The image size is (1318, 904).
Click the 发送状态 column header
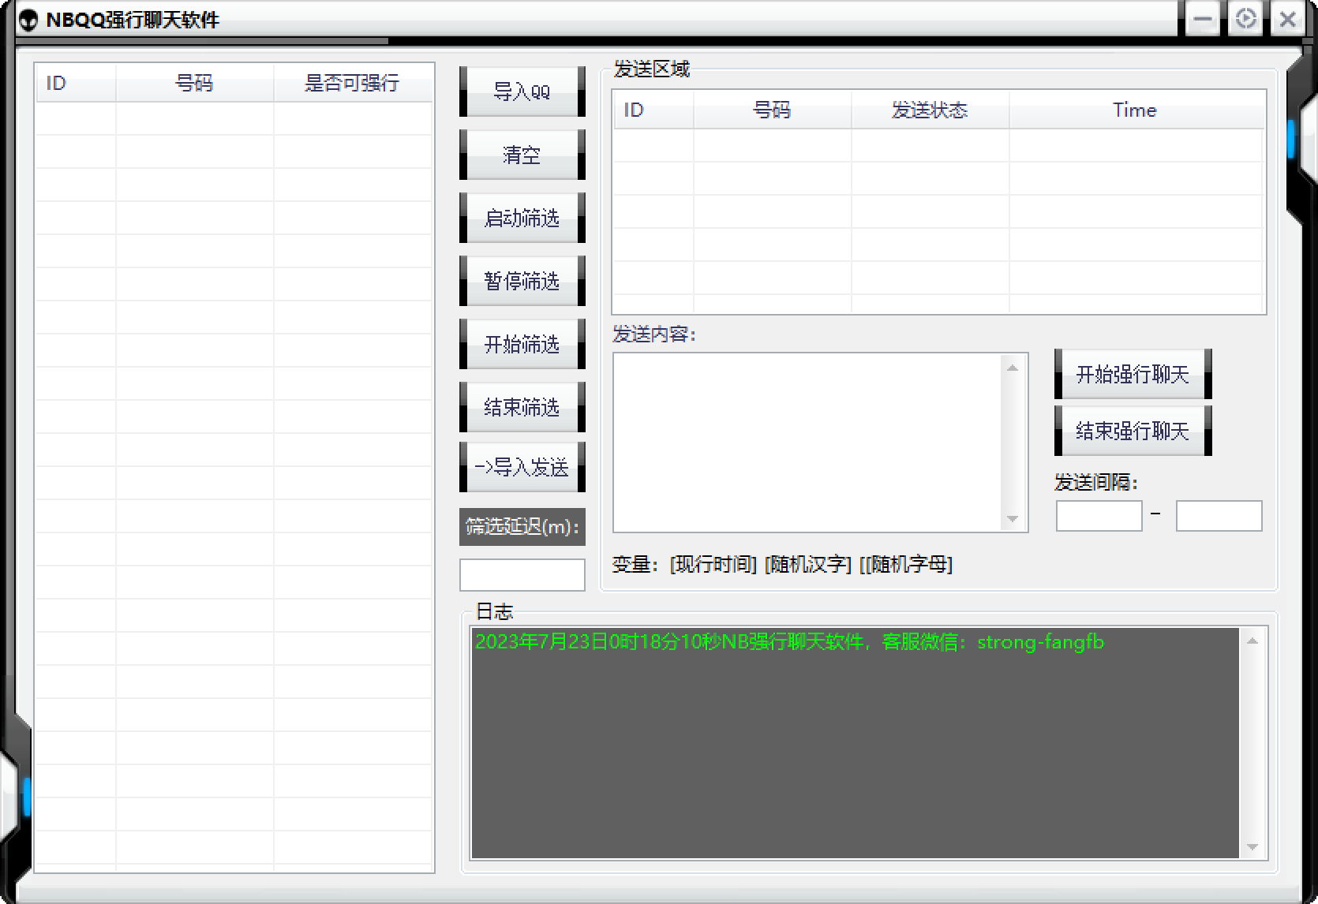[x=930, y=110]
